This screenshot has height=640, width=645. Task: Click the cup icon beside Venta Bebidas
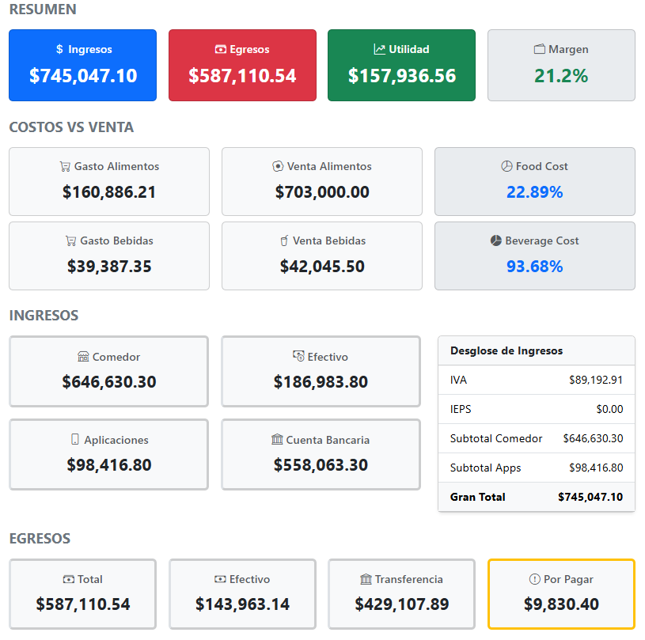pyautogui.click(x=284, y=240)
